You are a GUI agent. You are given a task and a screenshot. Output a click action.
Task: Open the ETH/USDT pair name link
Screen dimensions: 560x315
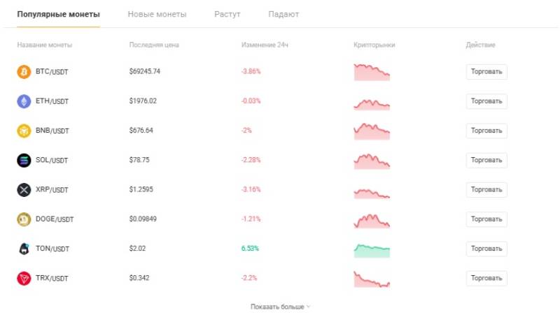pyautogui.click(x=52, y=101)
